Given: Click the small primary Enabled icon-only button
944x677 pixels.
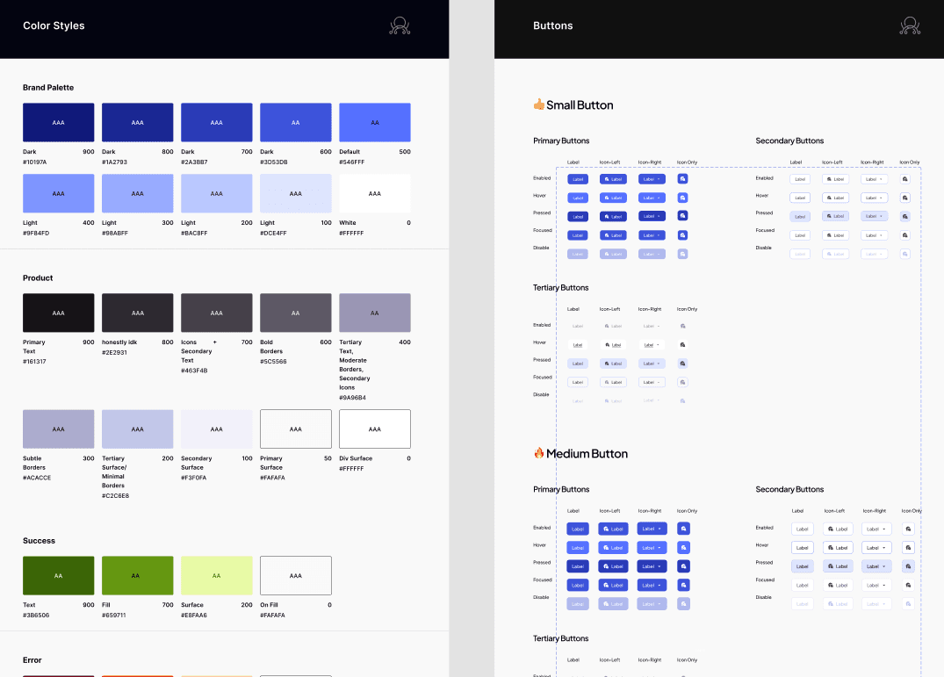Looking at the screenshot, I should [682, 179].
